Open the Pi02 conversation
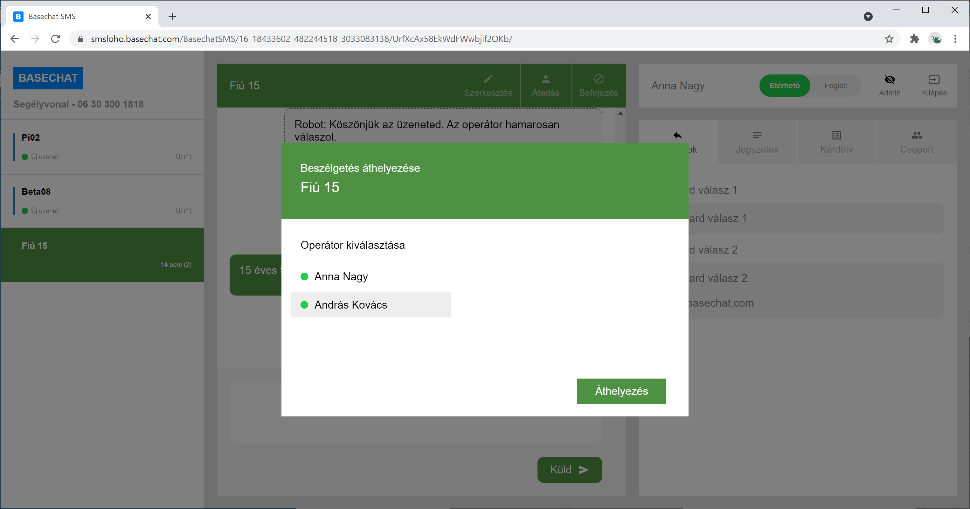The height and width of the screenshot is (509, 970). pos(102,147)
